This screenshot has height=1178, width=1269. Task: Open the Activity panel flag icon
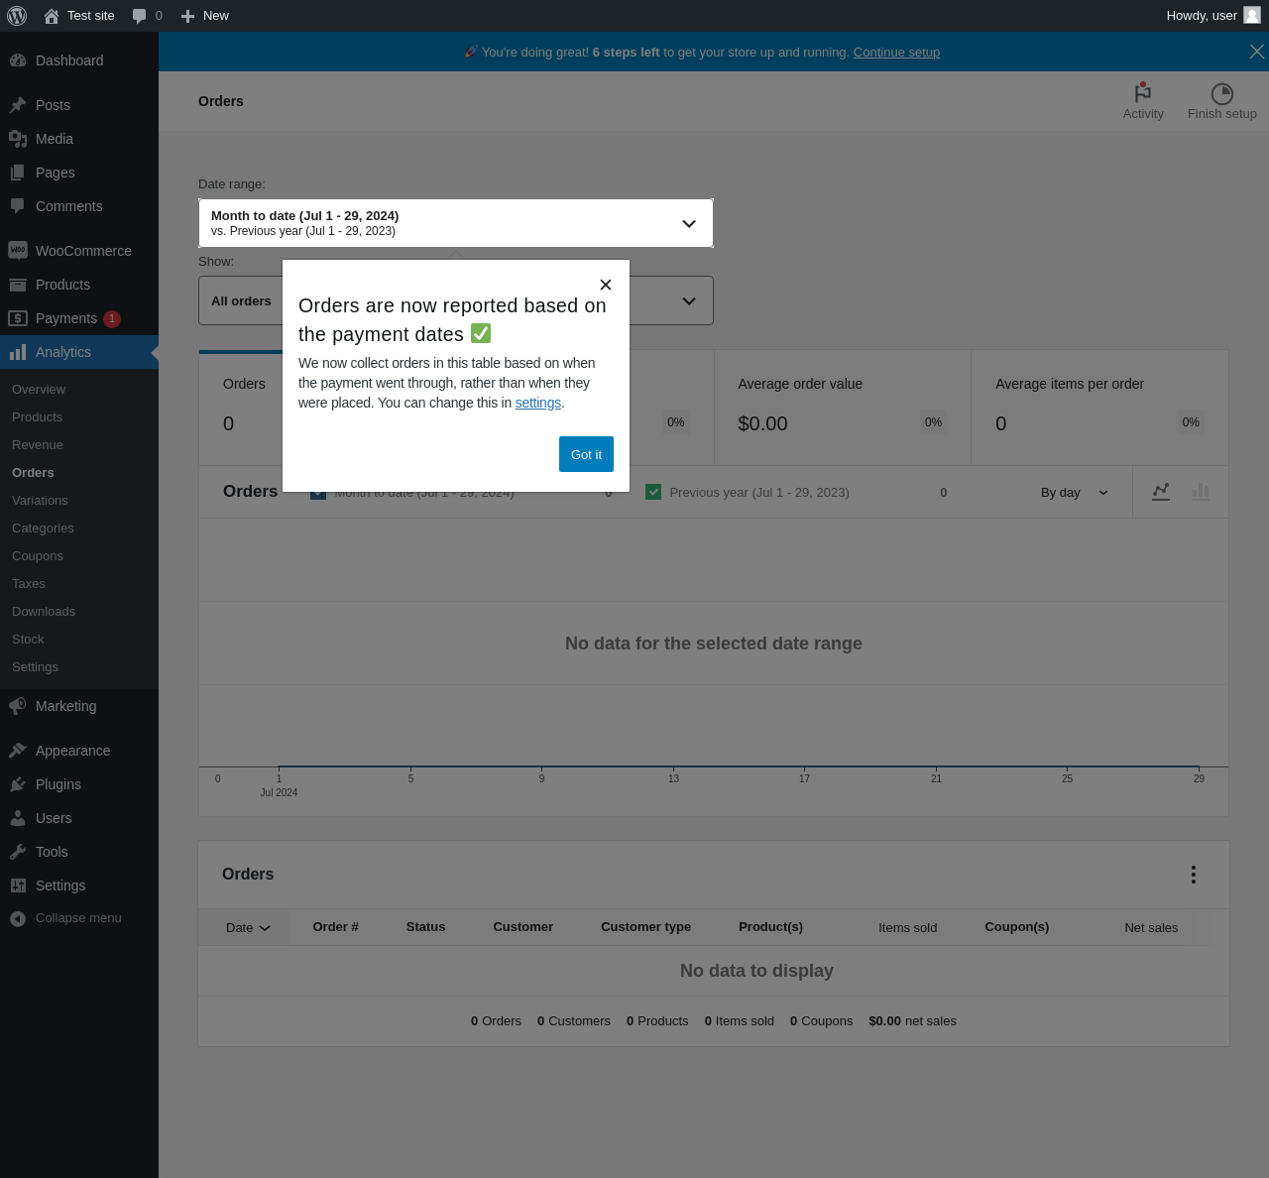tap(1143, 93)
